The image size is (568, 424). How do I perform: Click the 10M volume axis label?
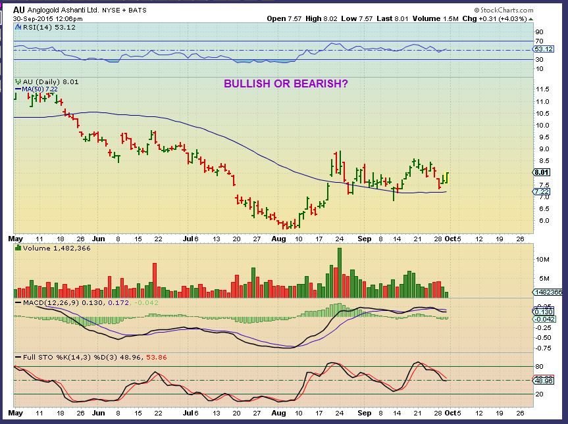(542, 260)
